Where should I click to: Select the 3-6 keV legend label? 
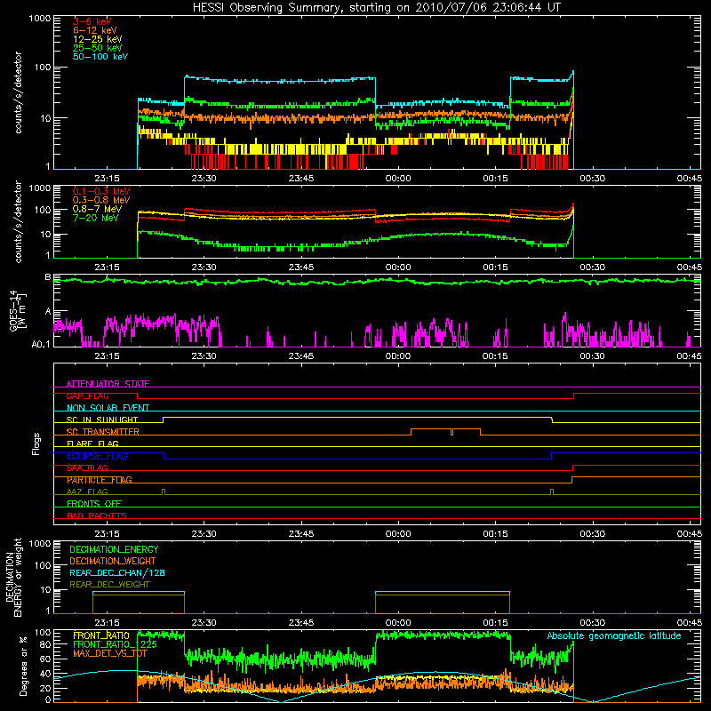coord(92,21)
